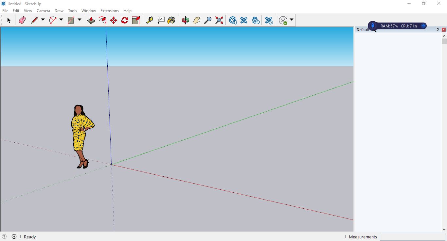Open the Extensions menu

coord(110,11)
